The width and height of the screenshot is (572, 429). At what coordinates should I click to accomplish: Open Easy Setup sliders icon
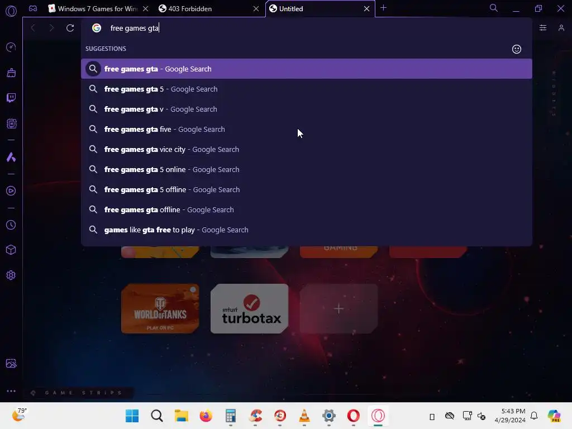[x=543, y=28]
